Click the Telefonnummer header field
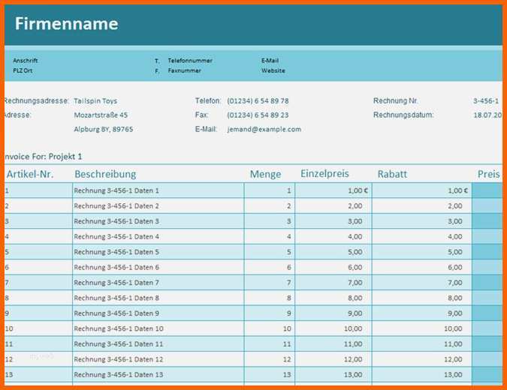This screenshot has width=507, height=390. 190,61
